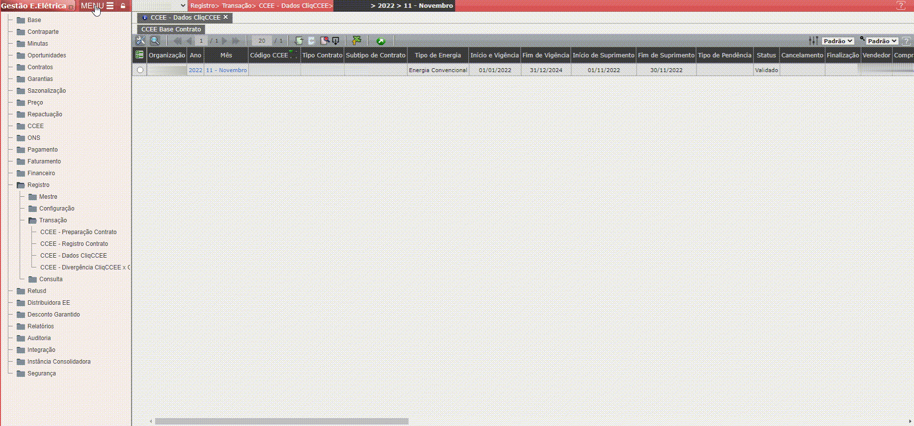The height and width of the screenshot is (426, 914).
Task: Open the Padrão filter dropdown beside key icon
Action: point(882,41)
